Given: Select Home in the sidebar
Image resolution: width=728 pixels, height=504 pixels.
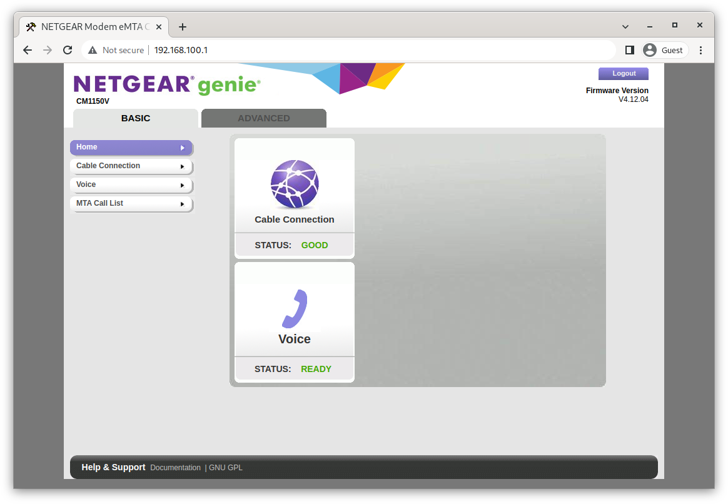Looking at the screenshot, I should pos(131,147).
